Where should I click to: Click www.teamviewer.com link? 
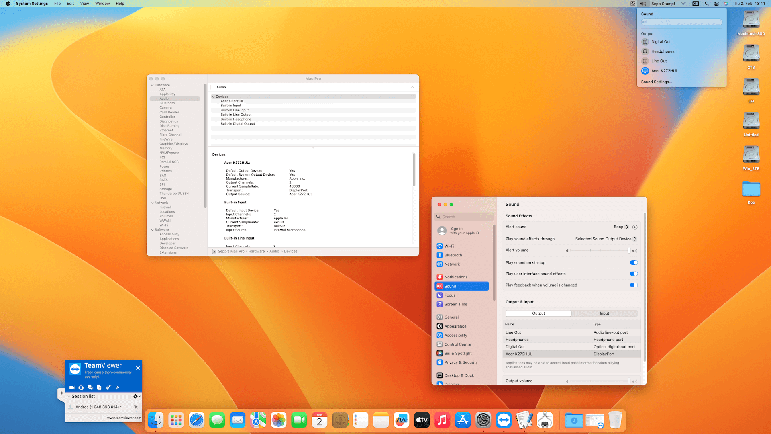coord(124,418)
